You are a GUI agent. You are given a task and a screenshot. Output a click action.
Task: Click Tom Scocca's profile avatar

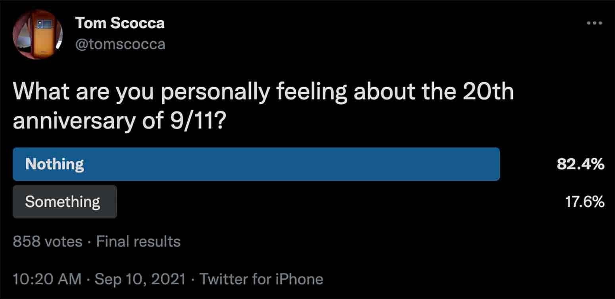pyautogui.click(x=38, y=34)
